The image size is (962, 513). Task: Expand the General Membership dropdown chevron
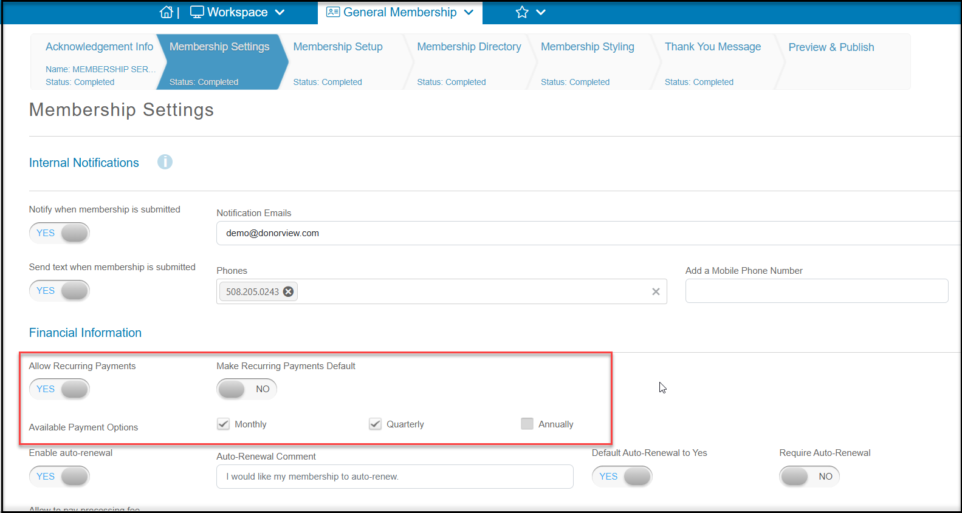click(x=469, y=12)
